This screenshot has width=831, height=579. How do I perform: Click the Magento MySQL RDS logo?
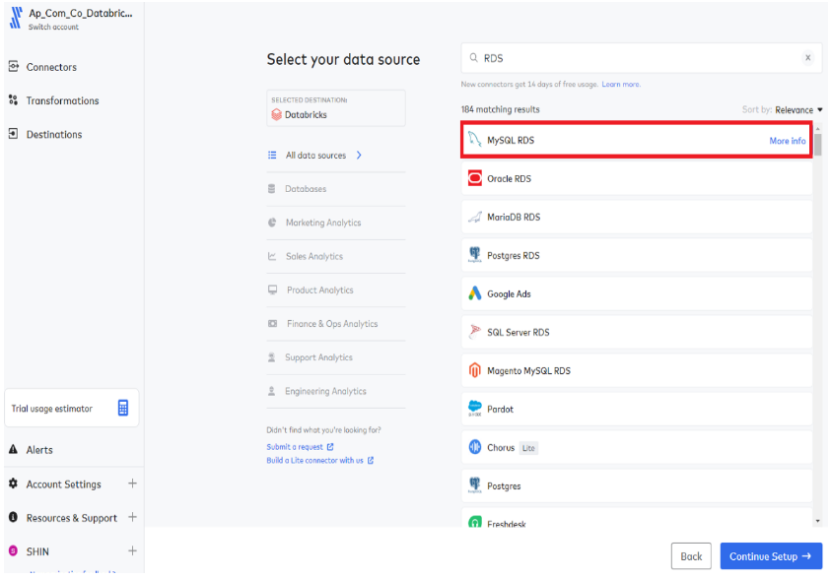tap(475, 370)
